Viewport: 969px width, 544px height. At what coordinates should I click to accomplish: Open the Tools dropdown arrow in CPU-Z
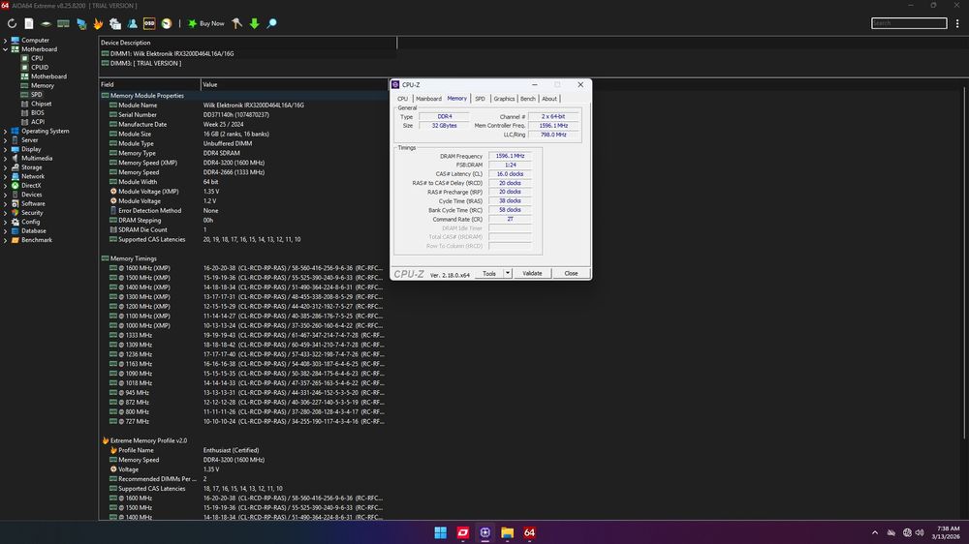point(508,274)
